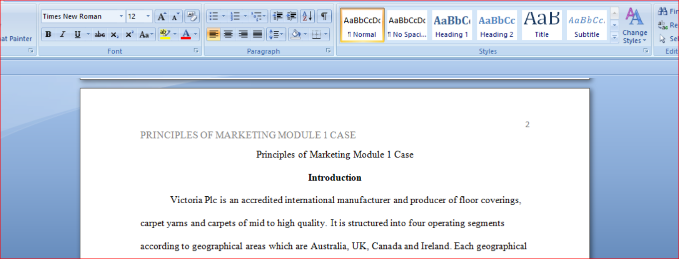679x259 pixels.
Task: Click the 'Introduction' heading text
Action: [335, 178]
